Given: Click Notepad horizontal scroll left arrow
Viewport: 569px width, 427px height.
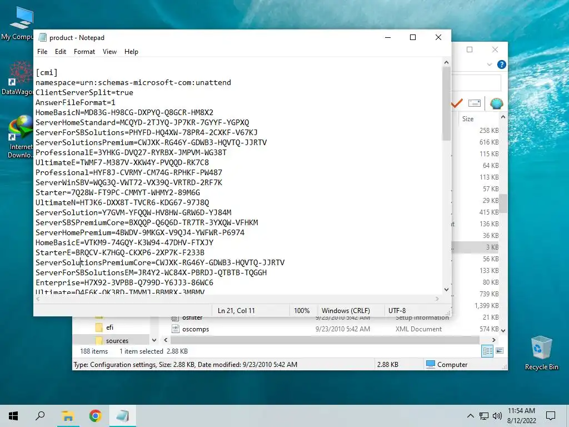Looking at the screenshot, I should [38, 299].
